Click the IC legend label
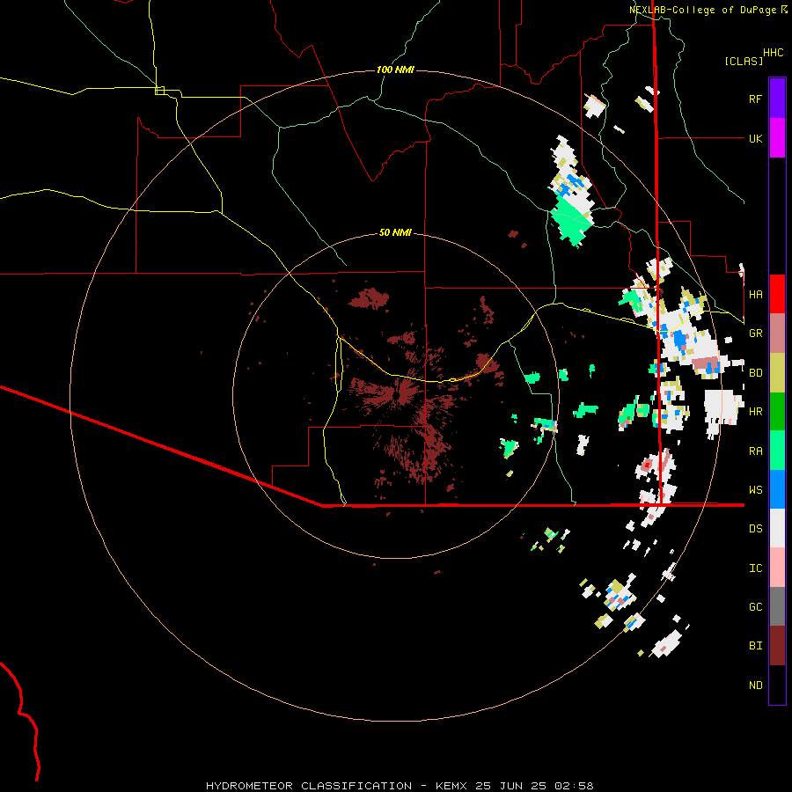792x792 pixels. click(755, 568)
